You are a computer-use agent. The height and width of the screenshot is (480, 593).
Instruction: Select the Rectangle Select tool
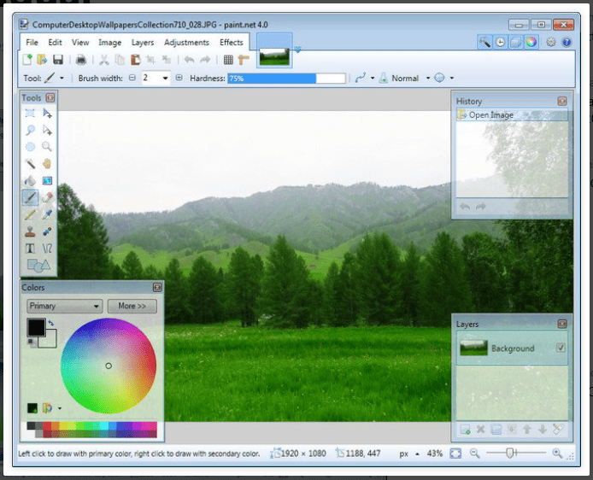(30, 113)
